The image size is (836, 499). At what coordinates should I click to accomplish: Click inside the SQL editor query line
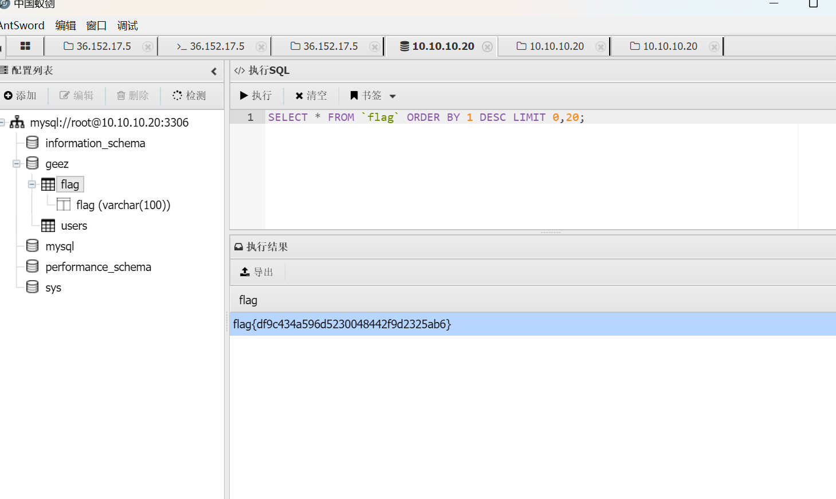[426, 117]
